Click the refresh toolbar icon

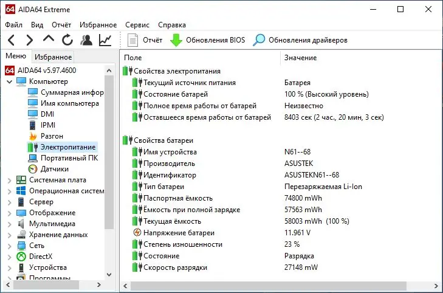(67, 40)
